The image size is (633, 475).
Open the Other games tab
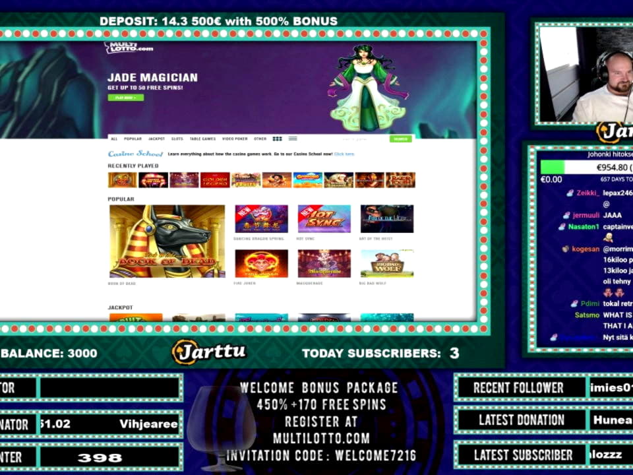[260, 139]
